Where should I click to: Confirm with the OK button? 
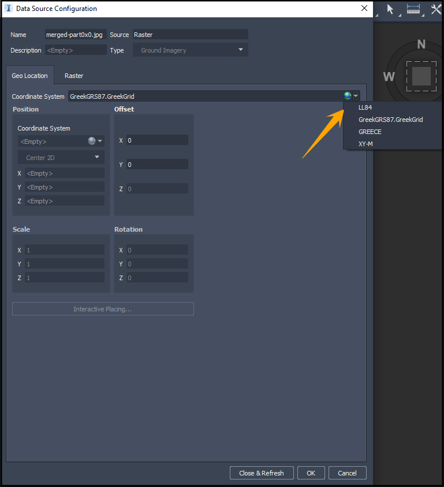click(x=311, y=473)
